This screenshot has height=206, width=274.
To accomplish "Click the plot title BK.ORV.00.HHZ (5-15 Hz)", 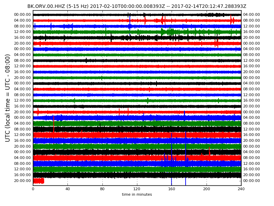I will [x=137, y=6].
